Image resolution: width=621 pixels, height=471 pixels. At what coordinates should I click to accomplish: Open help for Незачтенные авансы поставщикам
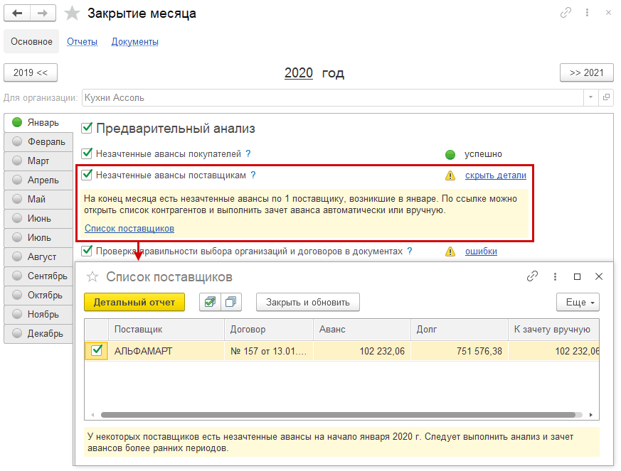point(253,175)
